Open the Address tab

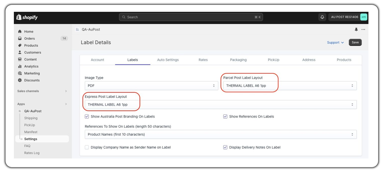coord(309,60)
